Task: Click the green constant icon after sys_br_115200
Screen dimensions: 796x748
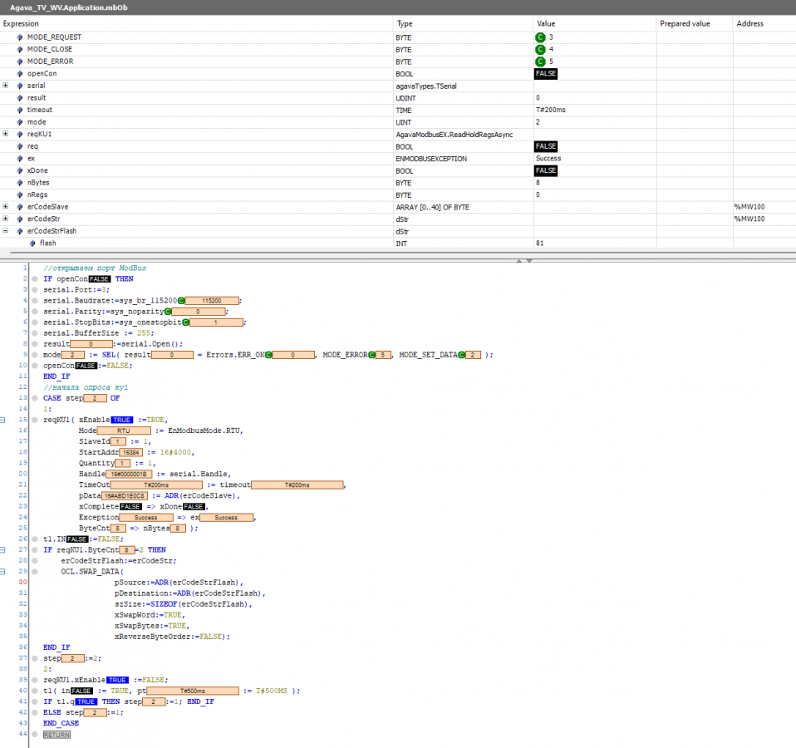Action: click(x=181, y=300)
